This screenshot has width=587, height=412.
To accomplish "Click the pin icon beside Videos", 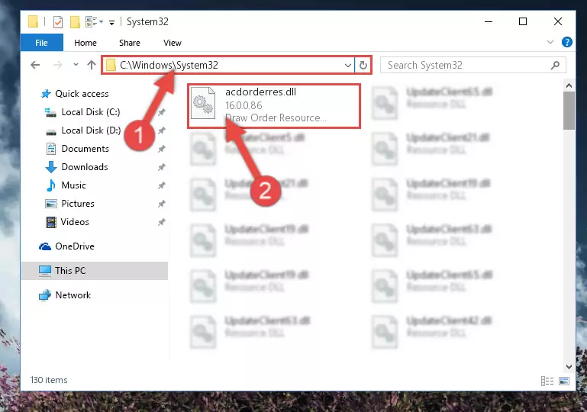I will click(161, 222).
